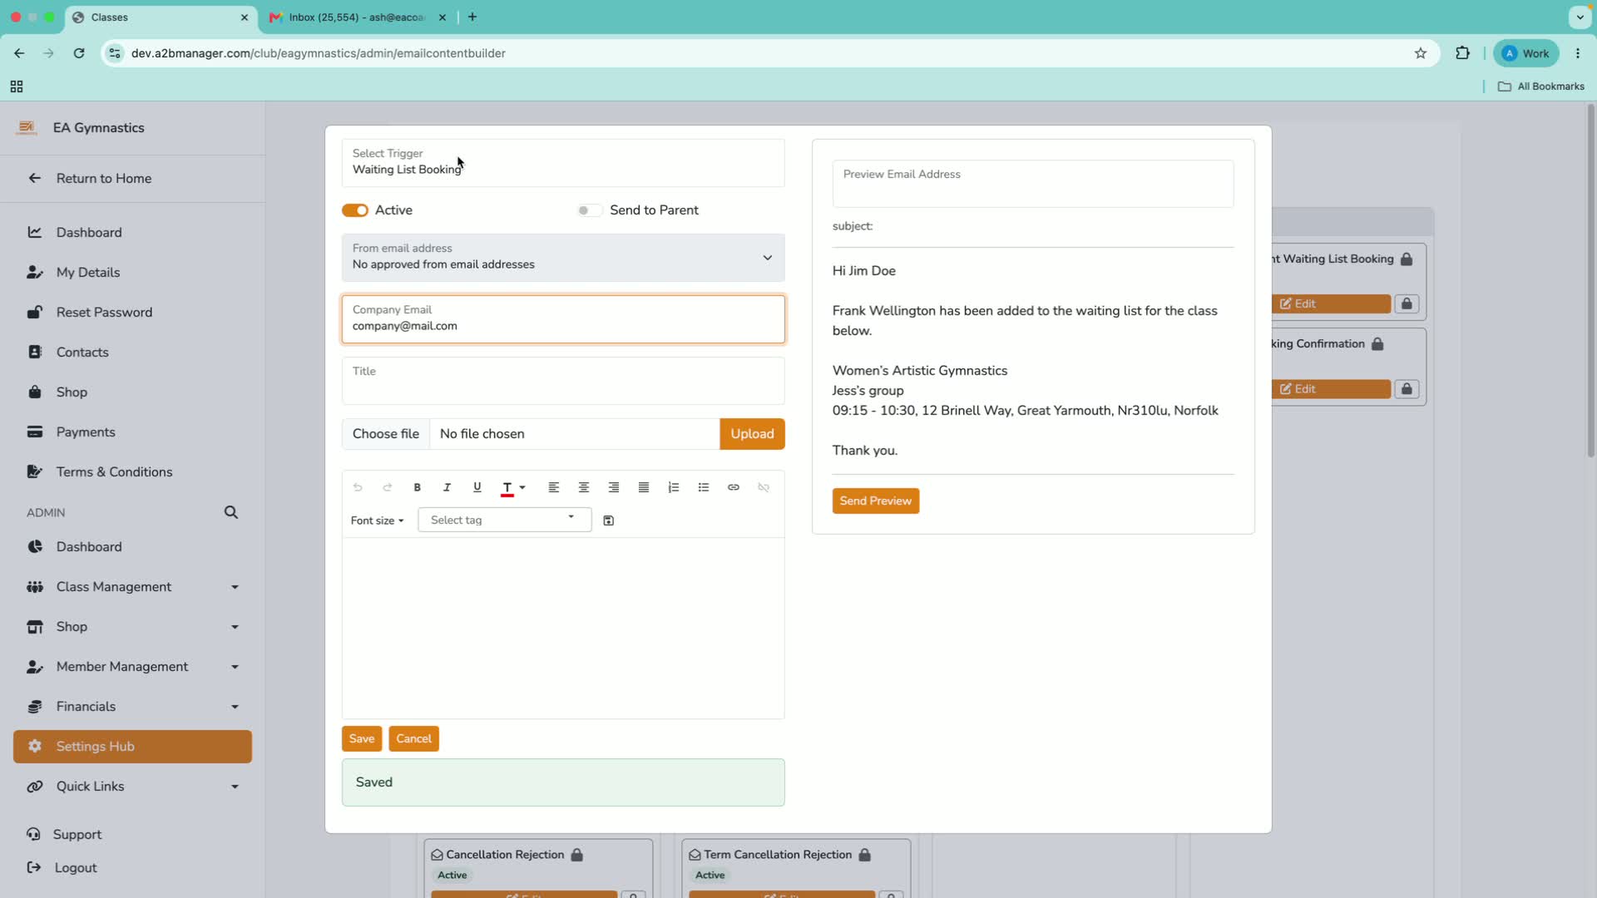Viewport: 1597px width, 898px height.
Task: Insert an ordered numbered list
Action: pos(674,487)
